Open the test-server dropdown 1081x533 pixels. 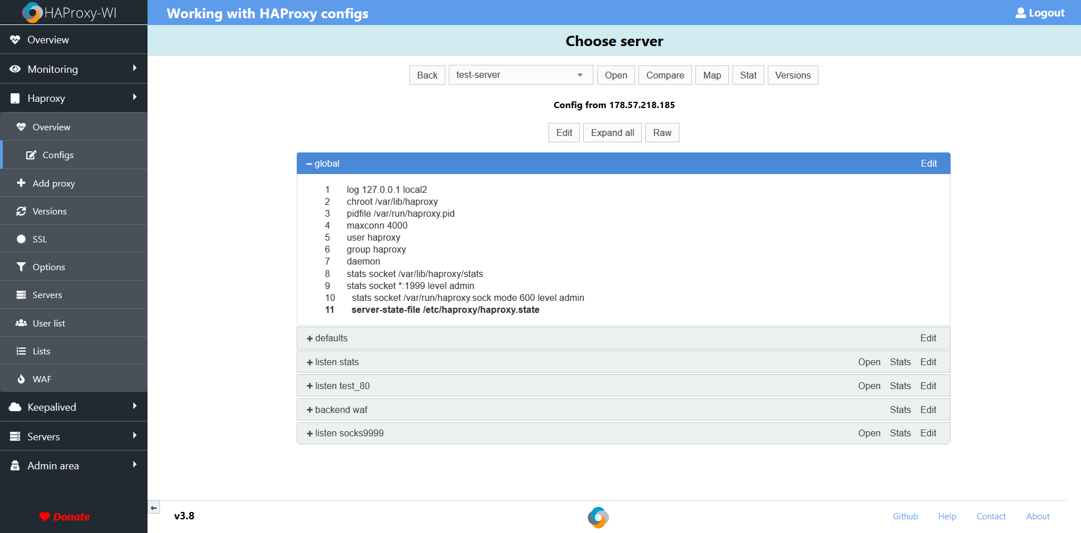pyautogui.click(x=521, y=75)
